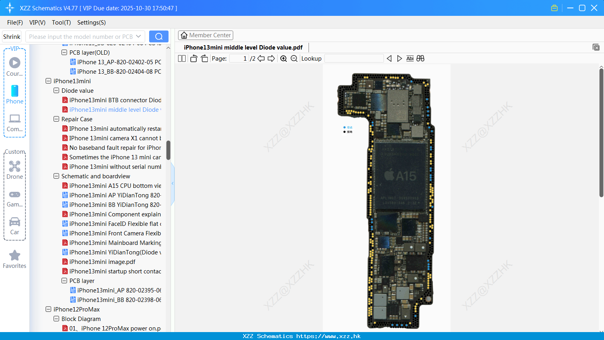This screenshot has width=604, height=340.
Task: Collapse the Schematic and boardview folder
Action: point(56,176)
